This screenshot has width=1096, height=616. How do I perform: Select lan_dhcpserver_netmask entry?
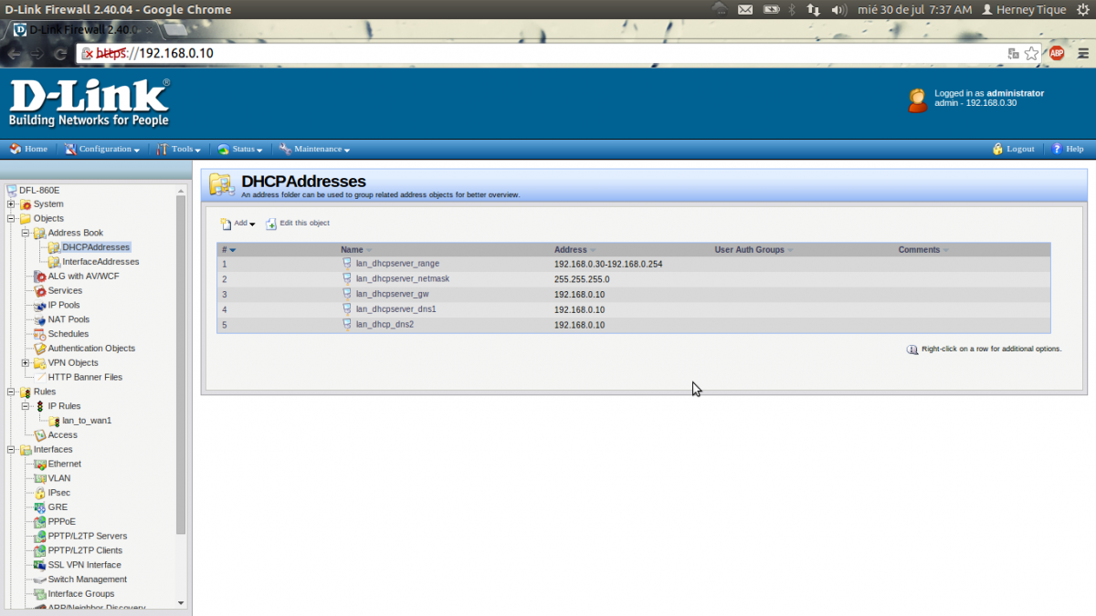[x=402, y=279]
